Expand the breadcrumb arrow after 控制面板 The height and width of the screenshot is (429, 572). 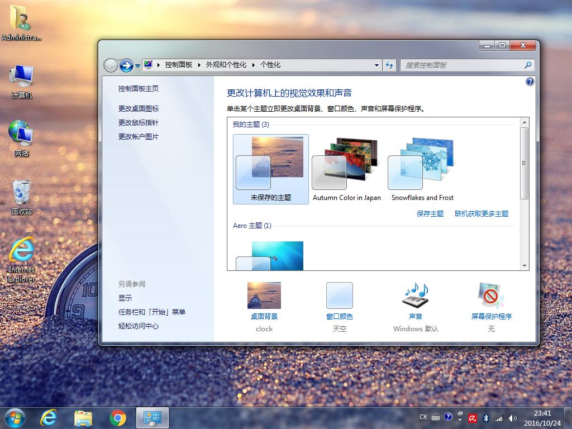[199, 65]
